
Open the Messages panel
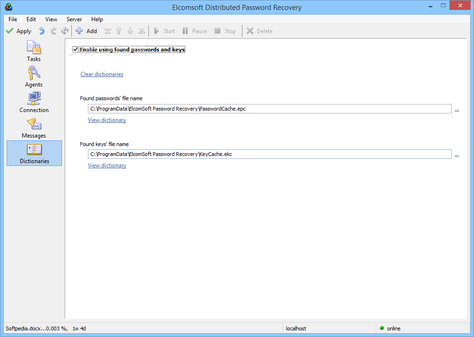[34, 128]
